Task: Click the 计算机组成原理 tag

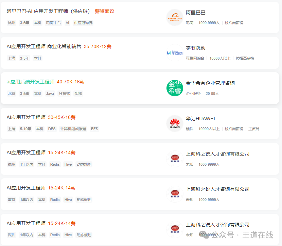Action: coord(73,129)
